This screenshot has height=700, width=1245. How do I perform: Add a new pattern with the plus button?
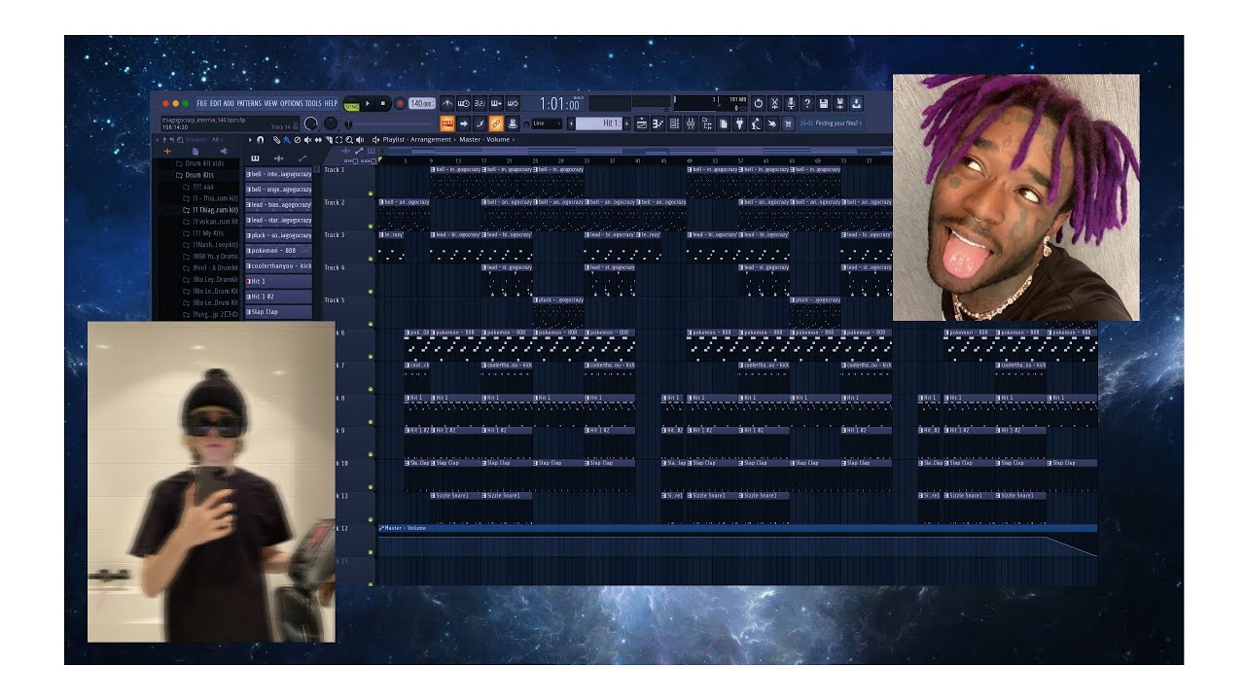coord(626,123)
